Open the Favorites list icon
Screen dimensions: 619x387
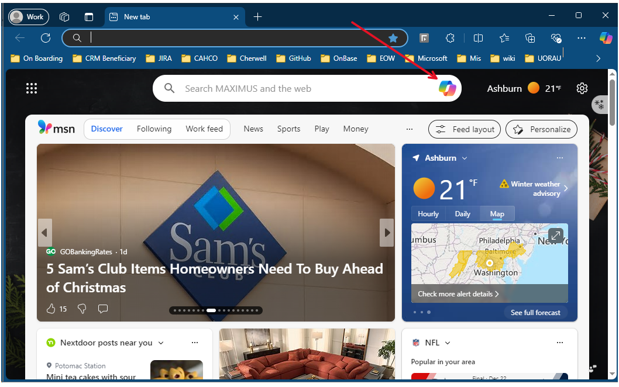(x=504, y=38)
